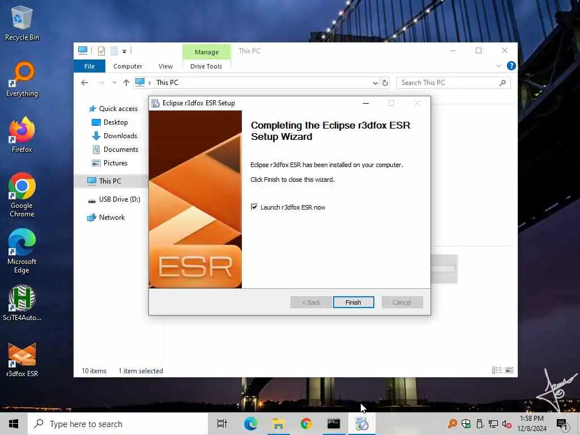Open recent locations dropdown in Explorer
Viewport: 580px width, 435px height.
click(x=114, y=83)
